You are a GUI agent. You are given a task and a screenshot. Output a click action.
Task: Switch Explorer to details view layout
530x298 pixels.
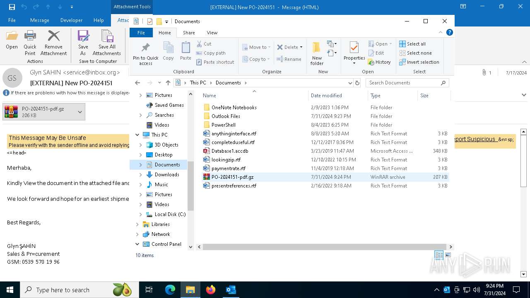tap(439, 255)
